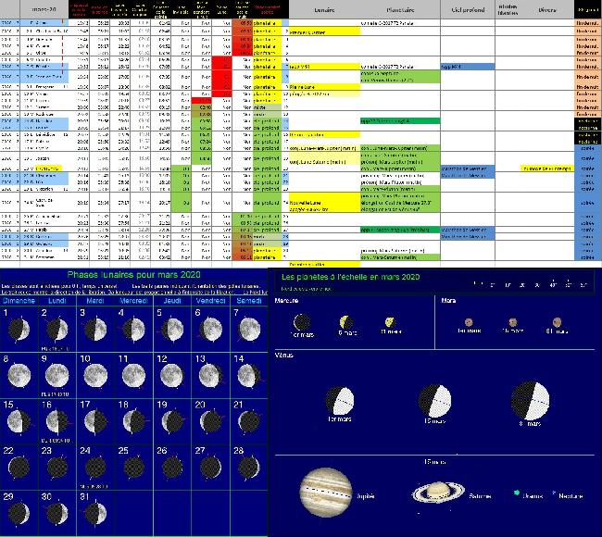Select the moon phase for March 31
Viewport: 602px width, 537px height.
click(95, 513)
